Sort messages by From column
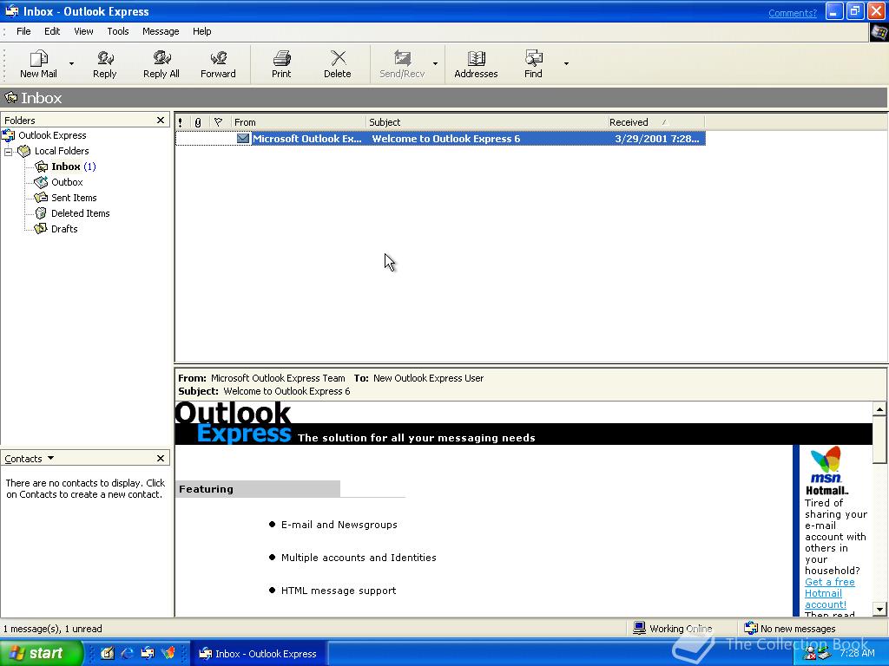The image size is (889, 666). [299, 122]
